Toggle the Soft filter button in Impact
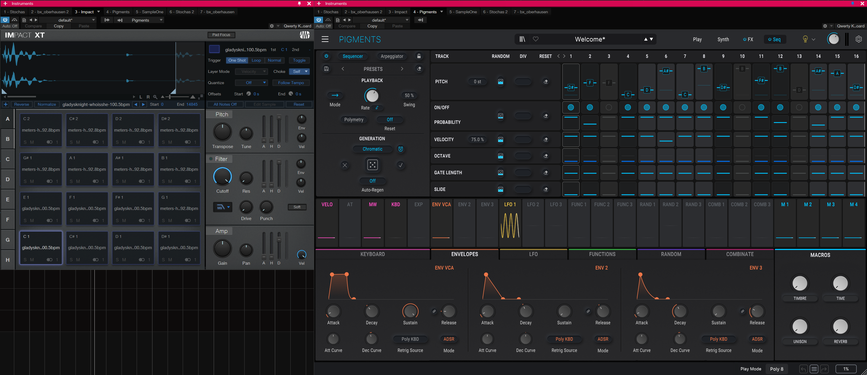 pos(297,207)
